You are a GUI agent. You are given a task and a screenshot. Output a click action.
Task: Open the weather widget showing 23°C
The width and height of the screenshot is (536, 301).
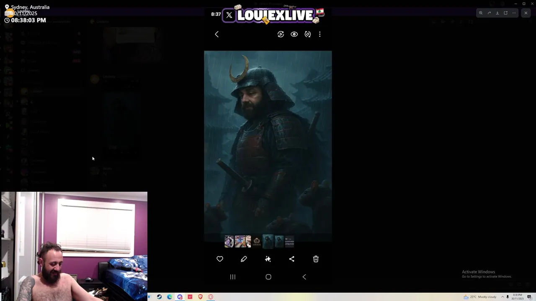tap(480, 297)
